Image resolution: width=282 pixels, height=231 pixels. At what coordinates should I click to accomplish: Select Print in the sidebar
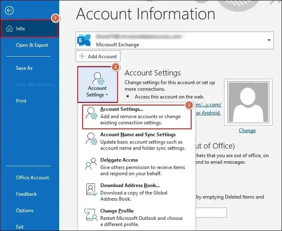pos(21,101)
